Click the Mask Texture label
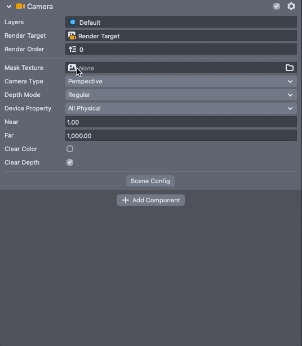The width and height of the screenshot is (302, 346). click(24, 68)
